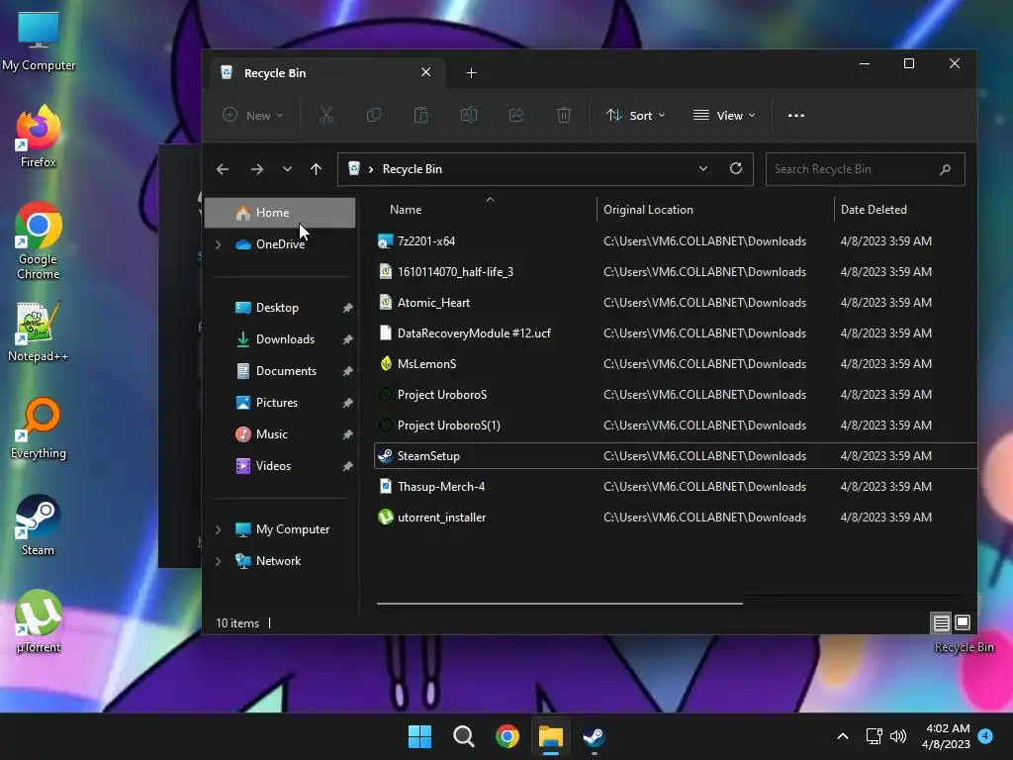Refresh the Recycle Bin view
The height and width of the screenshot is (760, 1013).
click(x=735, y=168)
